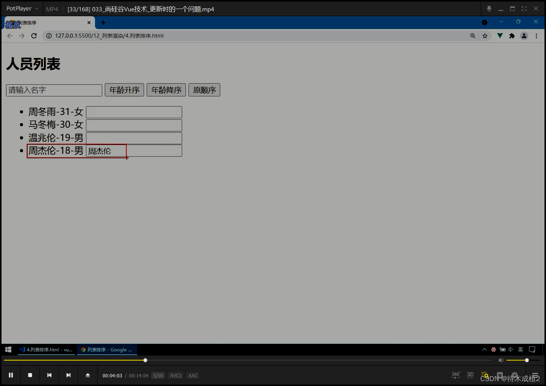Switch to VS Code taskbar item
Image resolution: width=546 pixels, height=386 pixels.
(46, 349)
